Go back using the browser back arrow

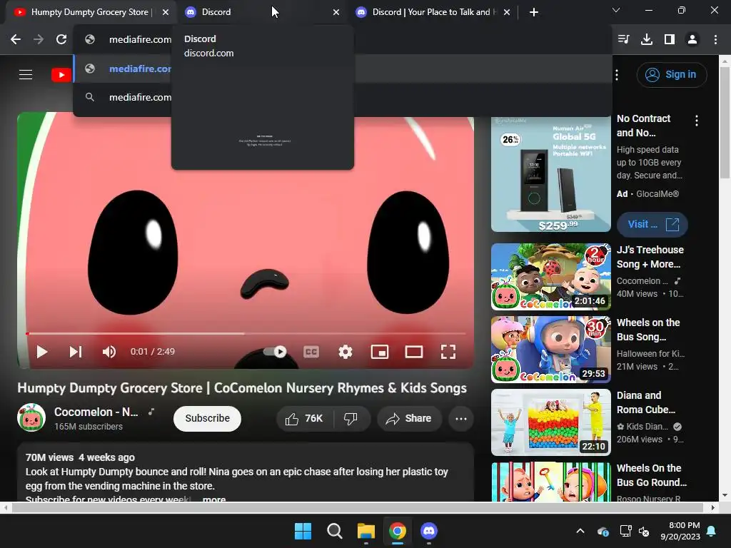point(16,40)
